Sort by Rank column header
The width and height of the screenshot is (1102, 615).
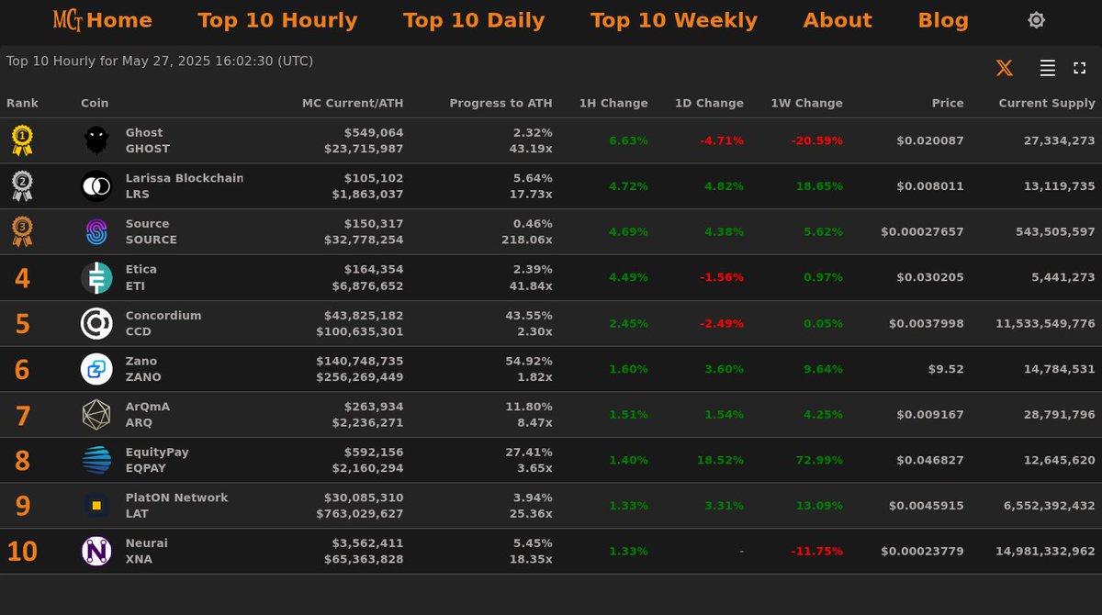[x=23, y=104]
